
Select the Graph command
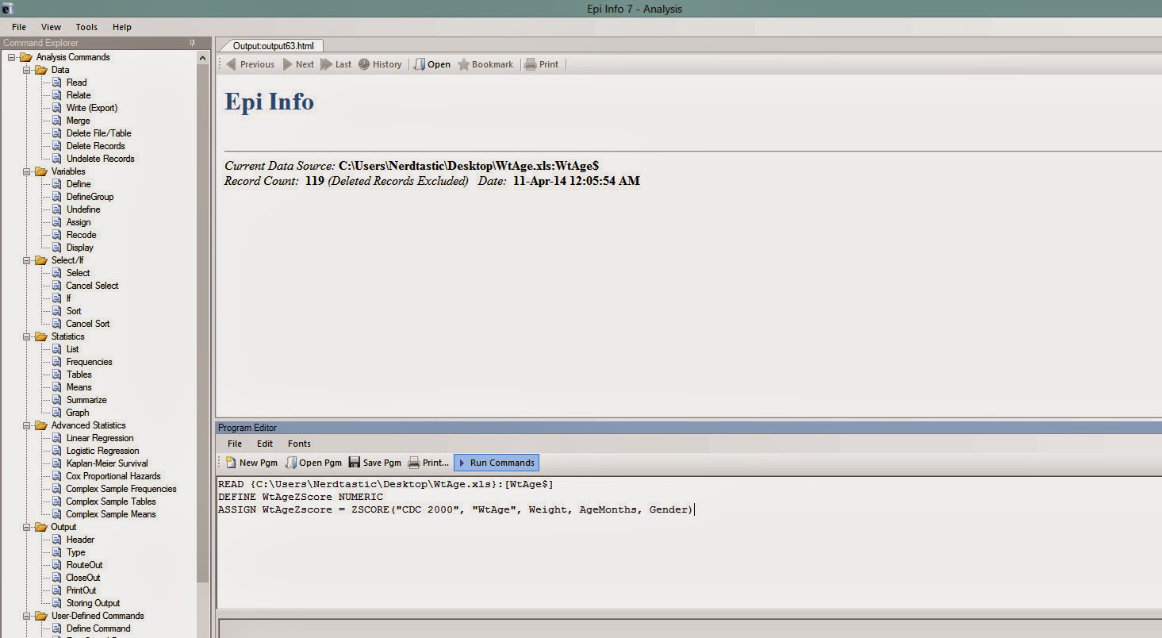point(78,413)
